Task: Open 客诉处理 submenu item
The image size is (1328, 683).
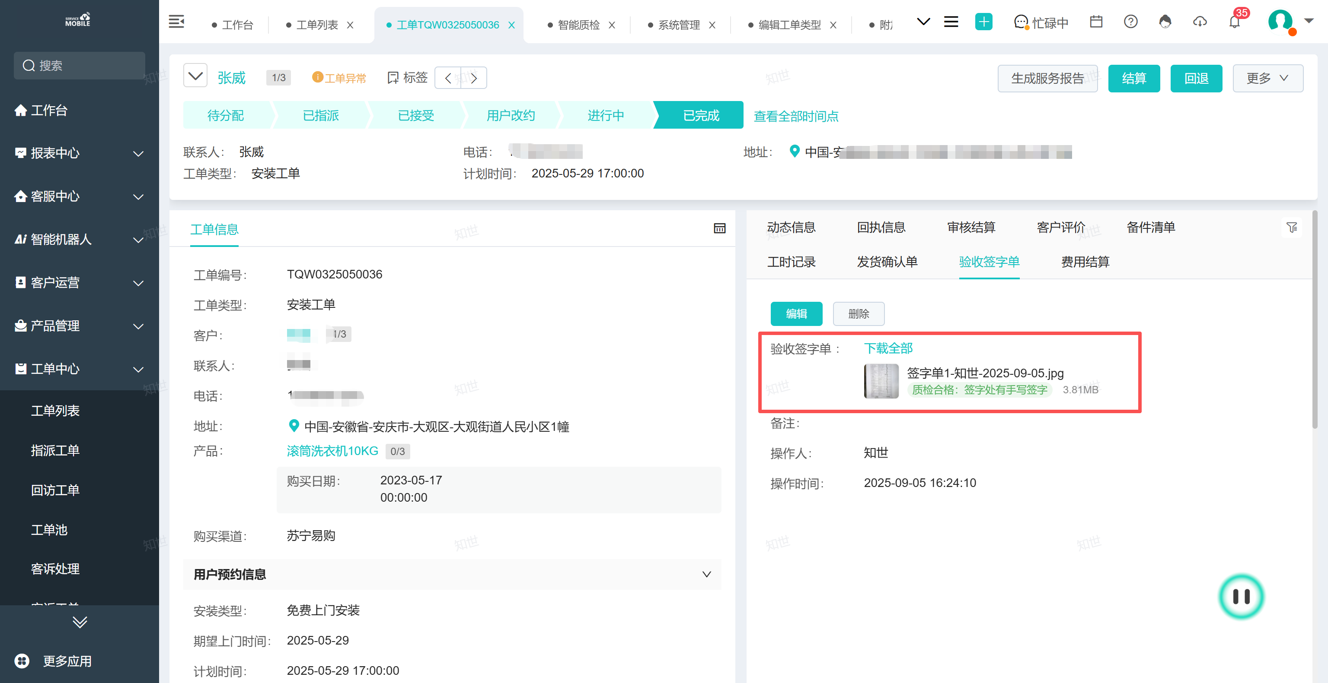Action: (x=55, y=569)
